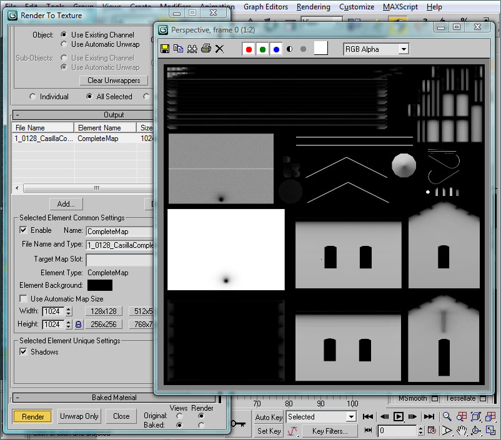
Task: Click the Save Image floppy disk icon
Action: click(166, 49)
